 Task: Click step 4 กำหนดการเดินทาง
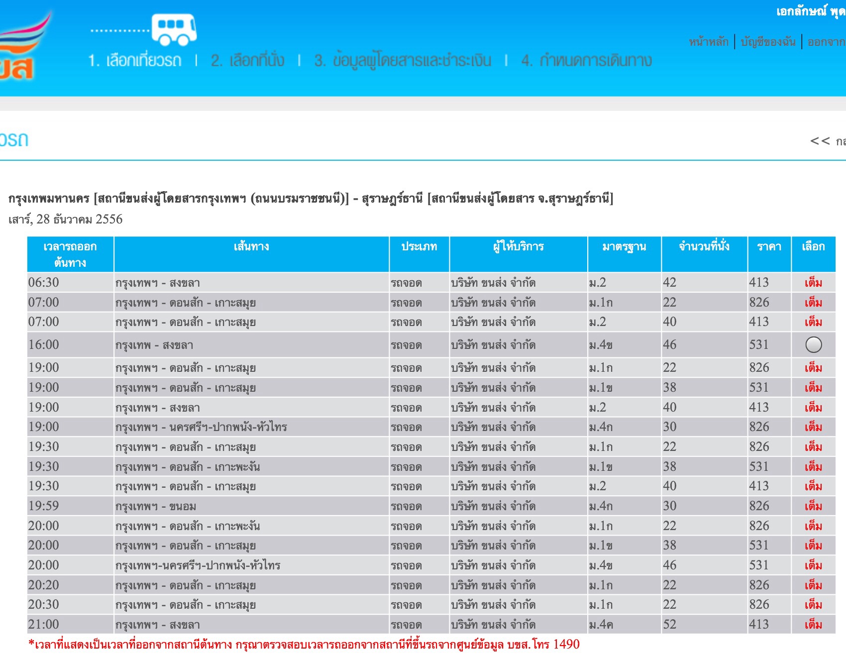click(x=586, y=61)
